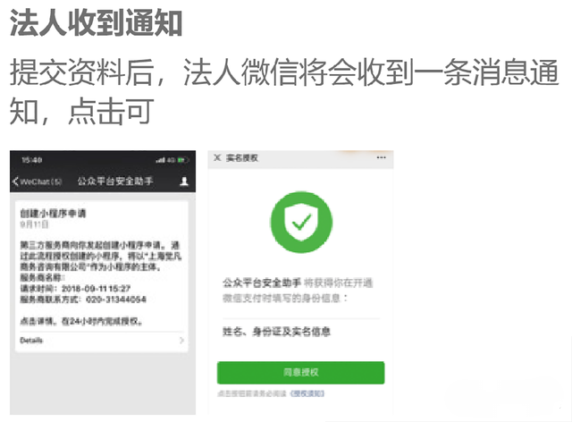
Task: Tap the 15:40 status bar clock
Action: [x=32, y=160]
